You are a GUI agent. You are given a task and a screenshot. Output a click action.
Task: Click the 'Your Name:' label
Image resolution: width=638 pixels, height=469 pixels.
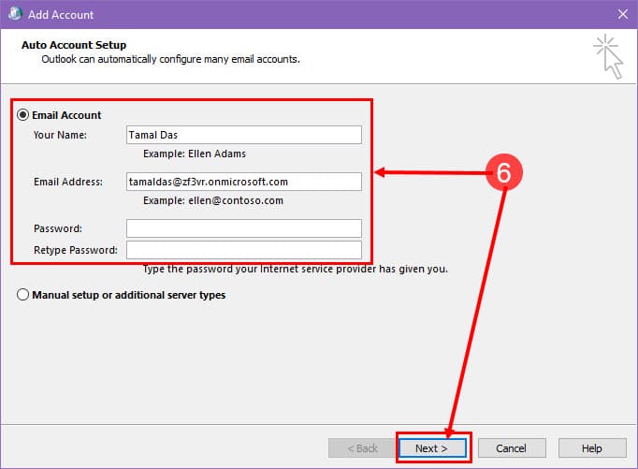(60, 135)
